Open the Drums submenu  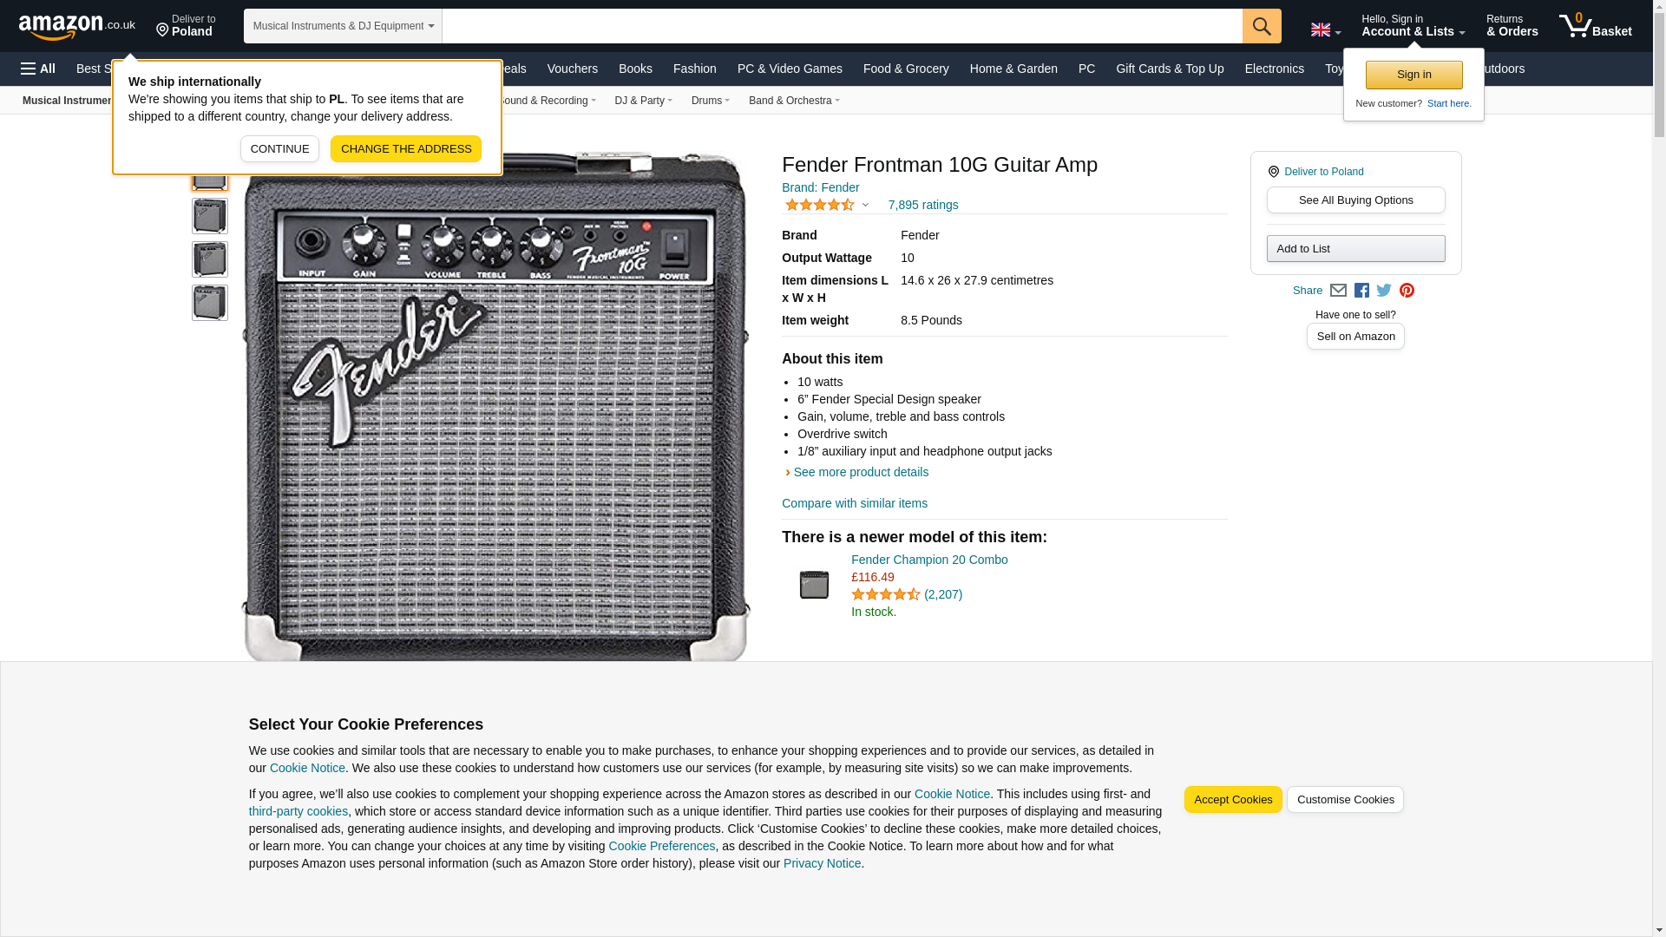click(x=710, y=101)
